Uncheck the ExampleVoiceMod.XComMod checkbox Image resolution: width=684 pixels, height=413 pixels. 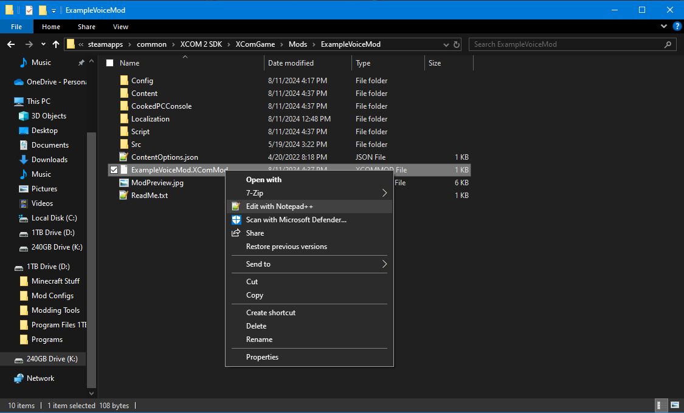pos(114,170)
